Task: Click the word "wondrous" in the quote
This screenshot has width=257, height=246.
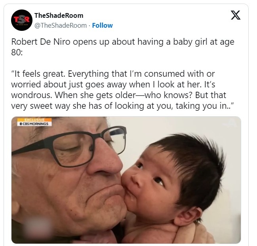Action: click(x=31, y=95)
